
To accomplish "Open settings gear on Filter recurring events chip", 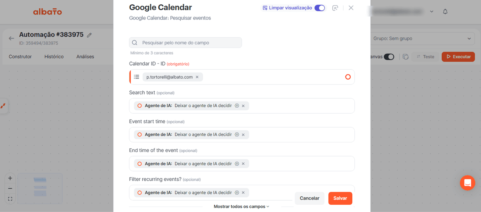I will [237, 192].
